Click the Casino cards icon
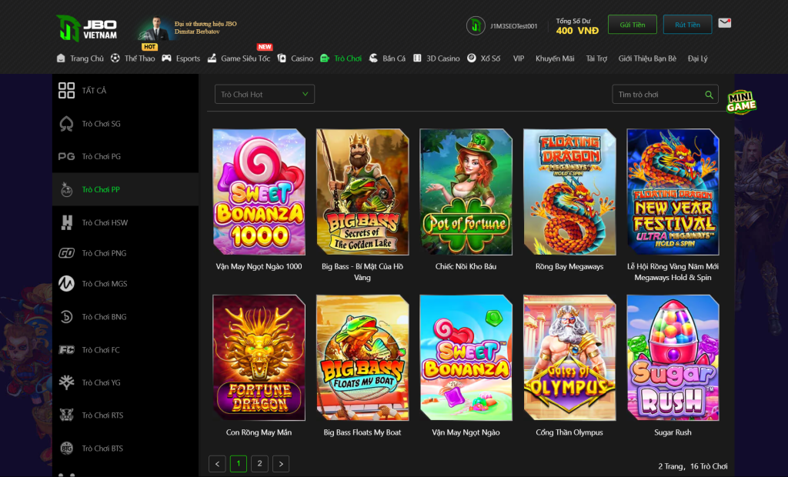The image size is (788, 477). 282,58
